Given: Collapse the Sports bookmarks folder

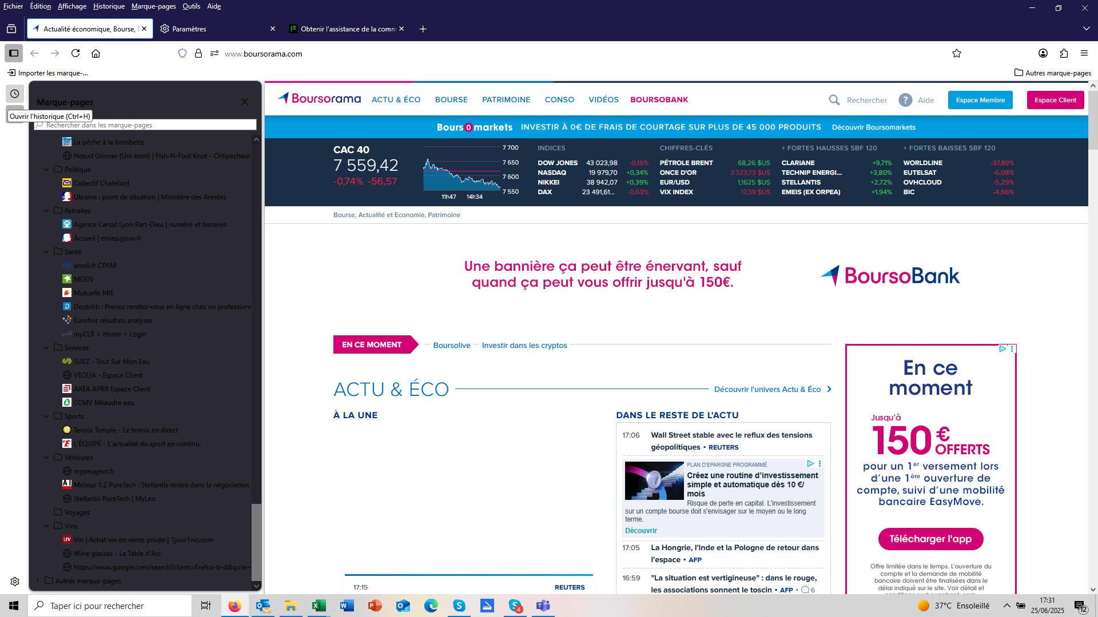Looking at the screenshot, I should tap(47, 416).
